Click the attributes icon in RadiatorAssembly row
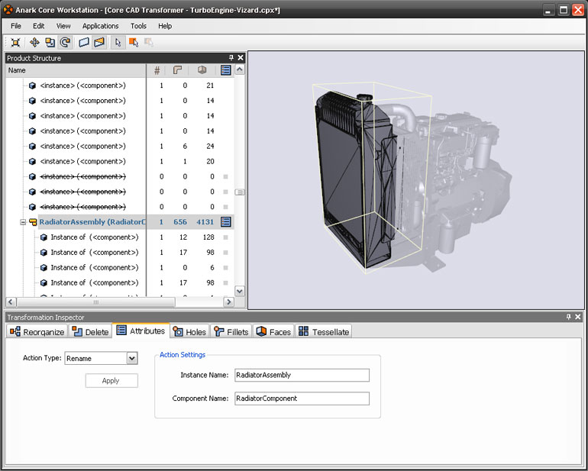Image resolution: width=588 pixels, height=471 pixels. pyautogui.click(x=226, y=221)
